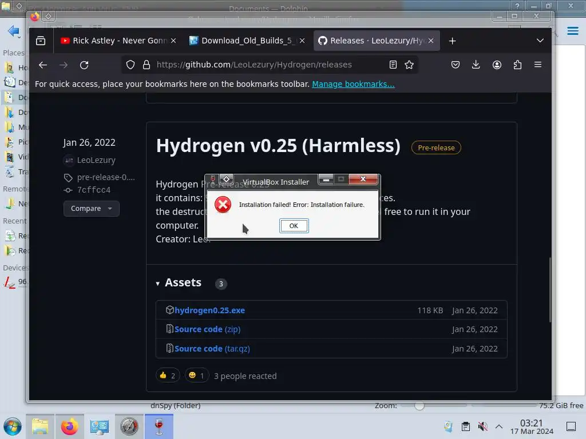Click 118 KB file size text
Image resolution: width=586 pixels, height=439 pixels.
click(430, 310)
